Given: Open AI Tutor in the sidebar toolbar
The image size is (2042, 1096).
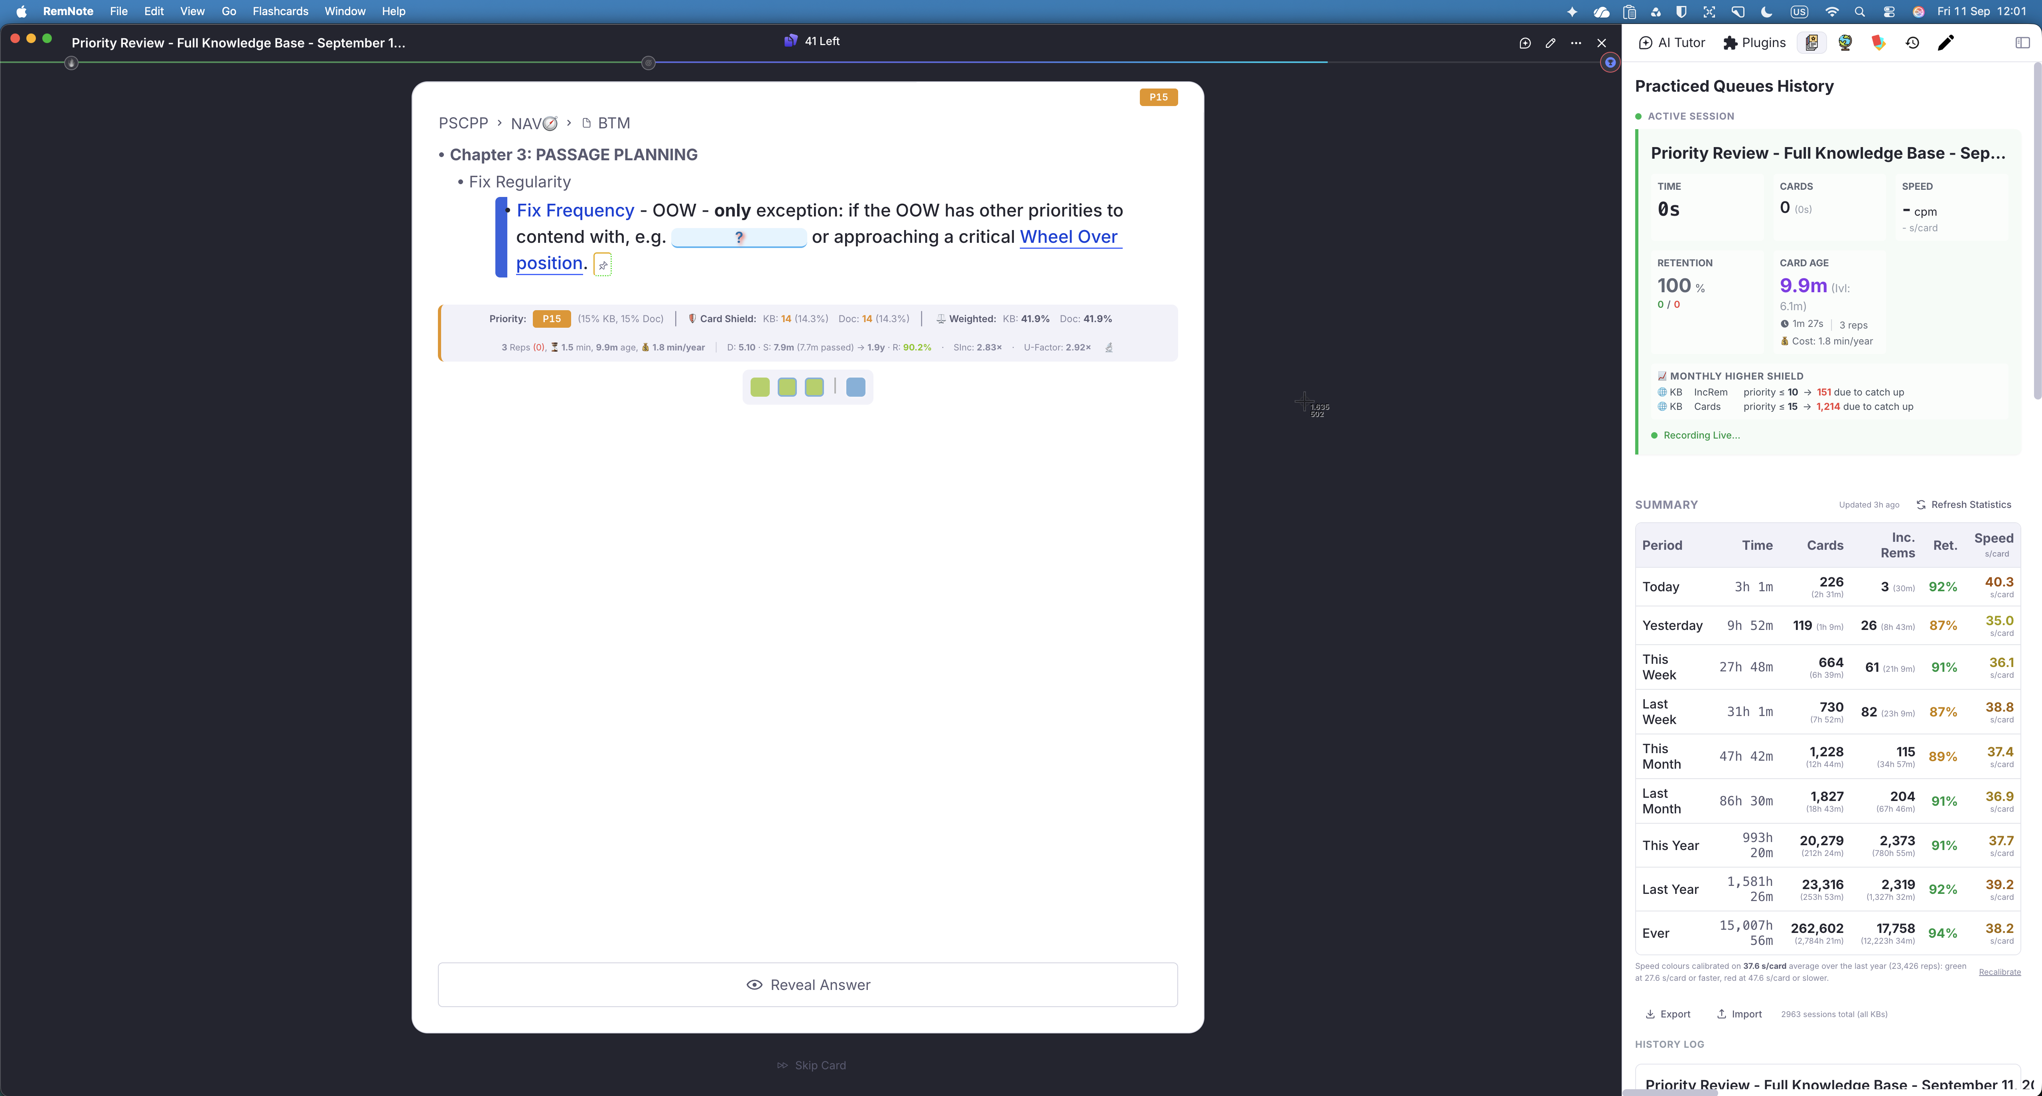Looking at the screenshot, I should click(x=1671, y=43).
